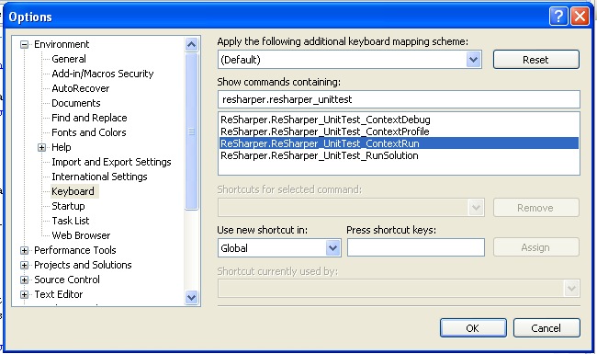
Task: Open keyboard mapping scheme dropdown
Action: (x=473, y=60)
